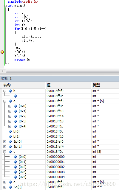This screenshot has width=119, height=190.
Task: Collapse the c array watch
Action: 4,152
